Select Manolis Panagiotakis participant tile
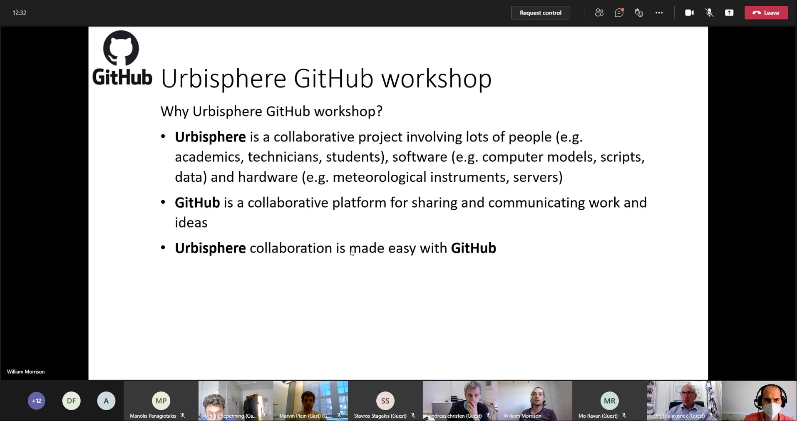Viewport: 797px width, 421px height. 161,401
